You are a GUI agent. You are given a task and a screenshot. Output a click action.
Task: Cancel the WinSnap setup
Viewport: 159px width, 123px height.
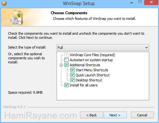[x=142, y=115]
